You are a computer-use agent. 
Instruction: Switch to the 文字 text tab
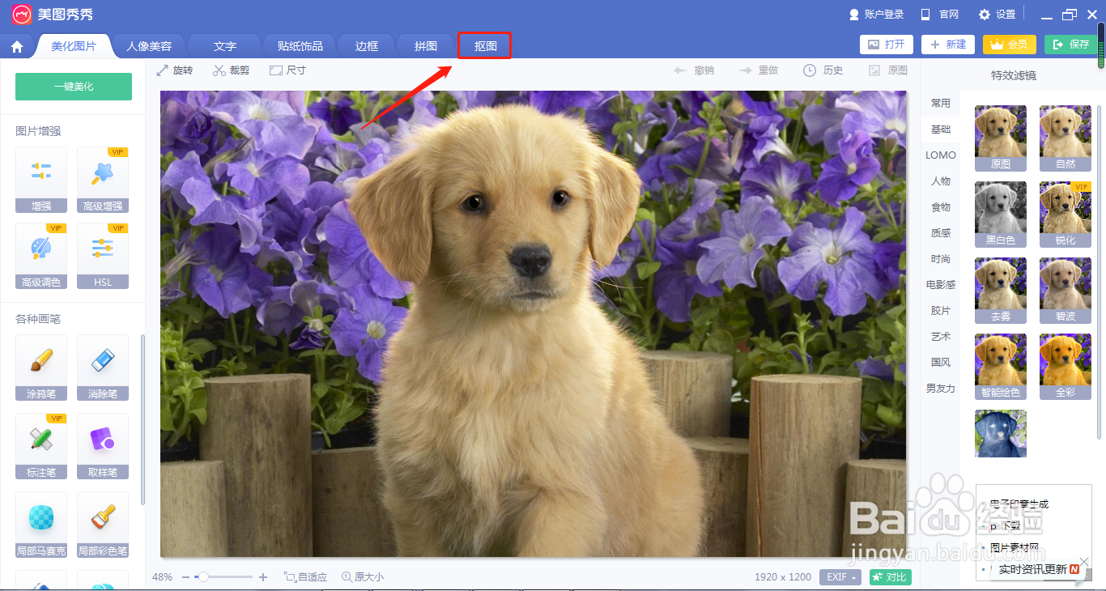pos(225,46)
